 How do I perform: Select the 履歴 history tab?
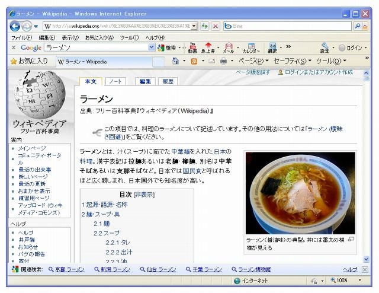click(168, 81)
